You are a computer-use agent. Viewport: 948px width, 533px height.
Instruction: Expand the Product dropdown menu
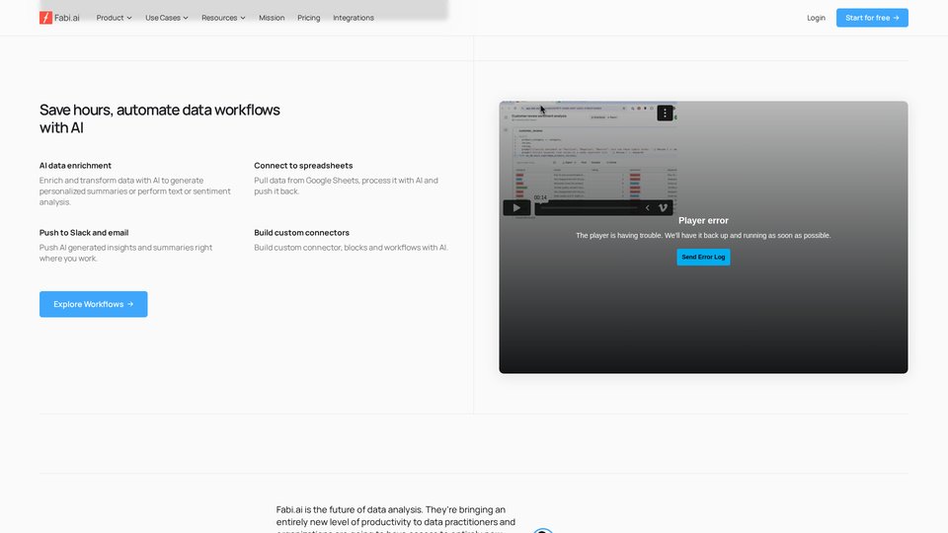click(114, 18)
